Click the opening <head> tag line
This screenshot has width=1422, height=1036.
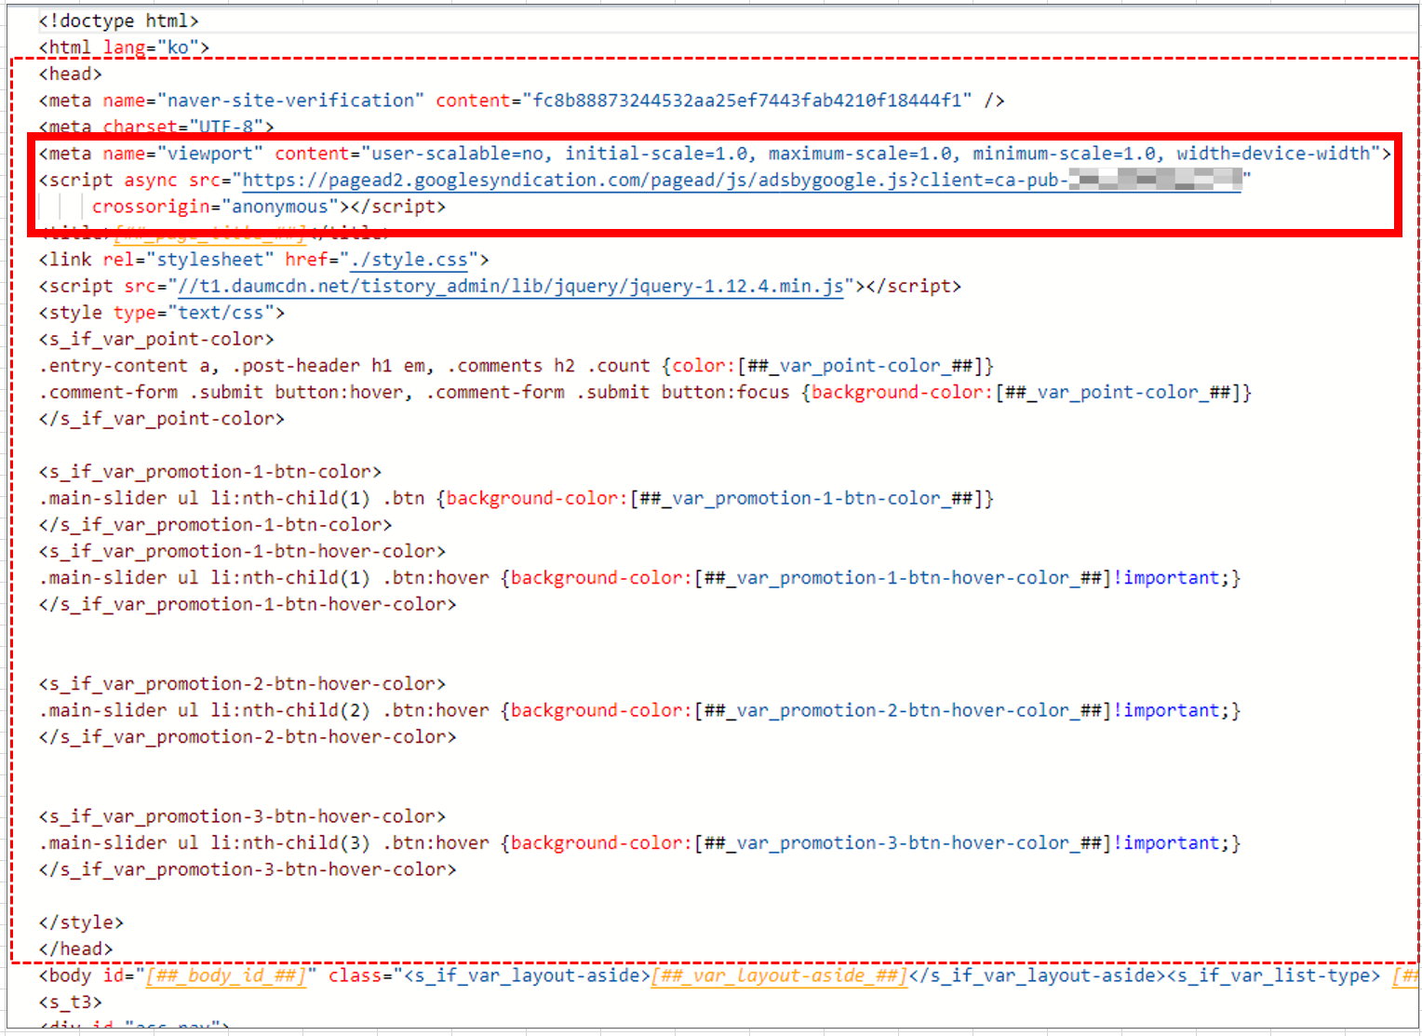(71, 74)
